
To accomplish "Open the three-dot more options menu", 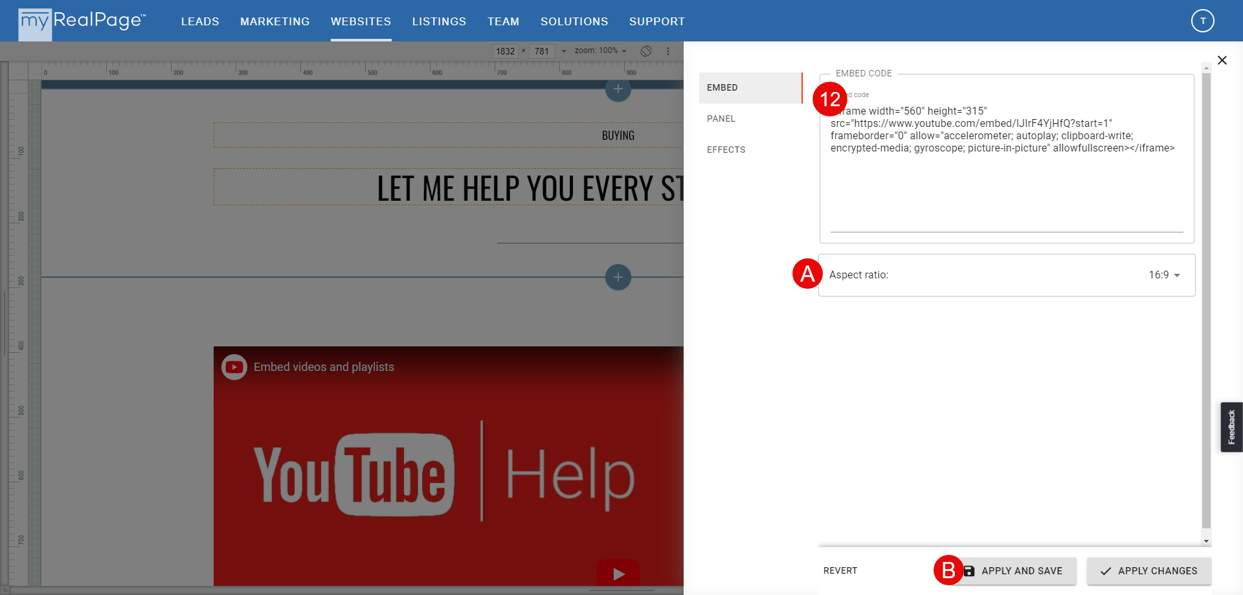I will pos(668,51).
